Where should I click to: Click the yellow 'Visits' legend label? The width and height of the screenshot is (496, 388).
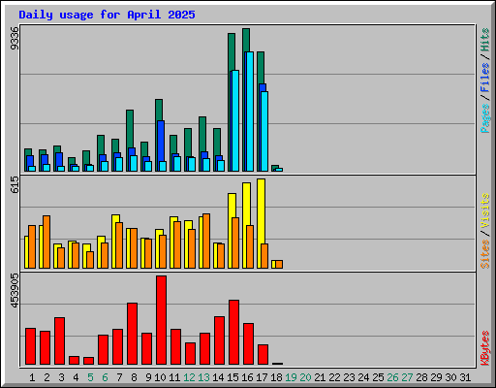click(485, 211)
